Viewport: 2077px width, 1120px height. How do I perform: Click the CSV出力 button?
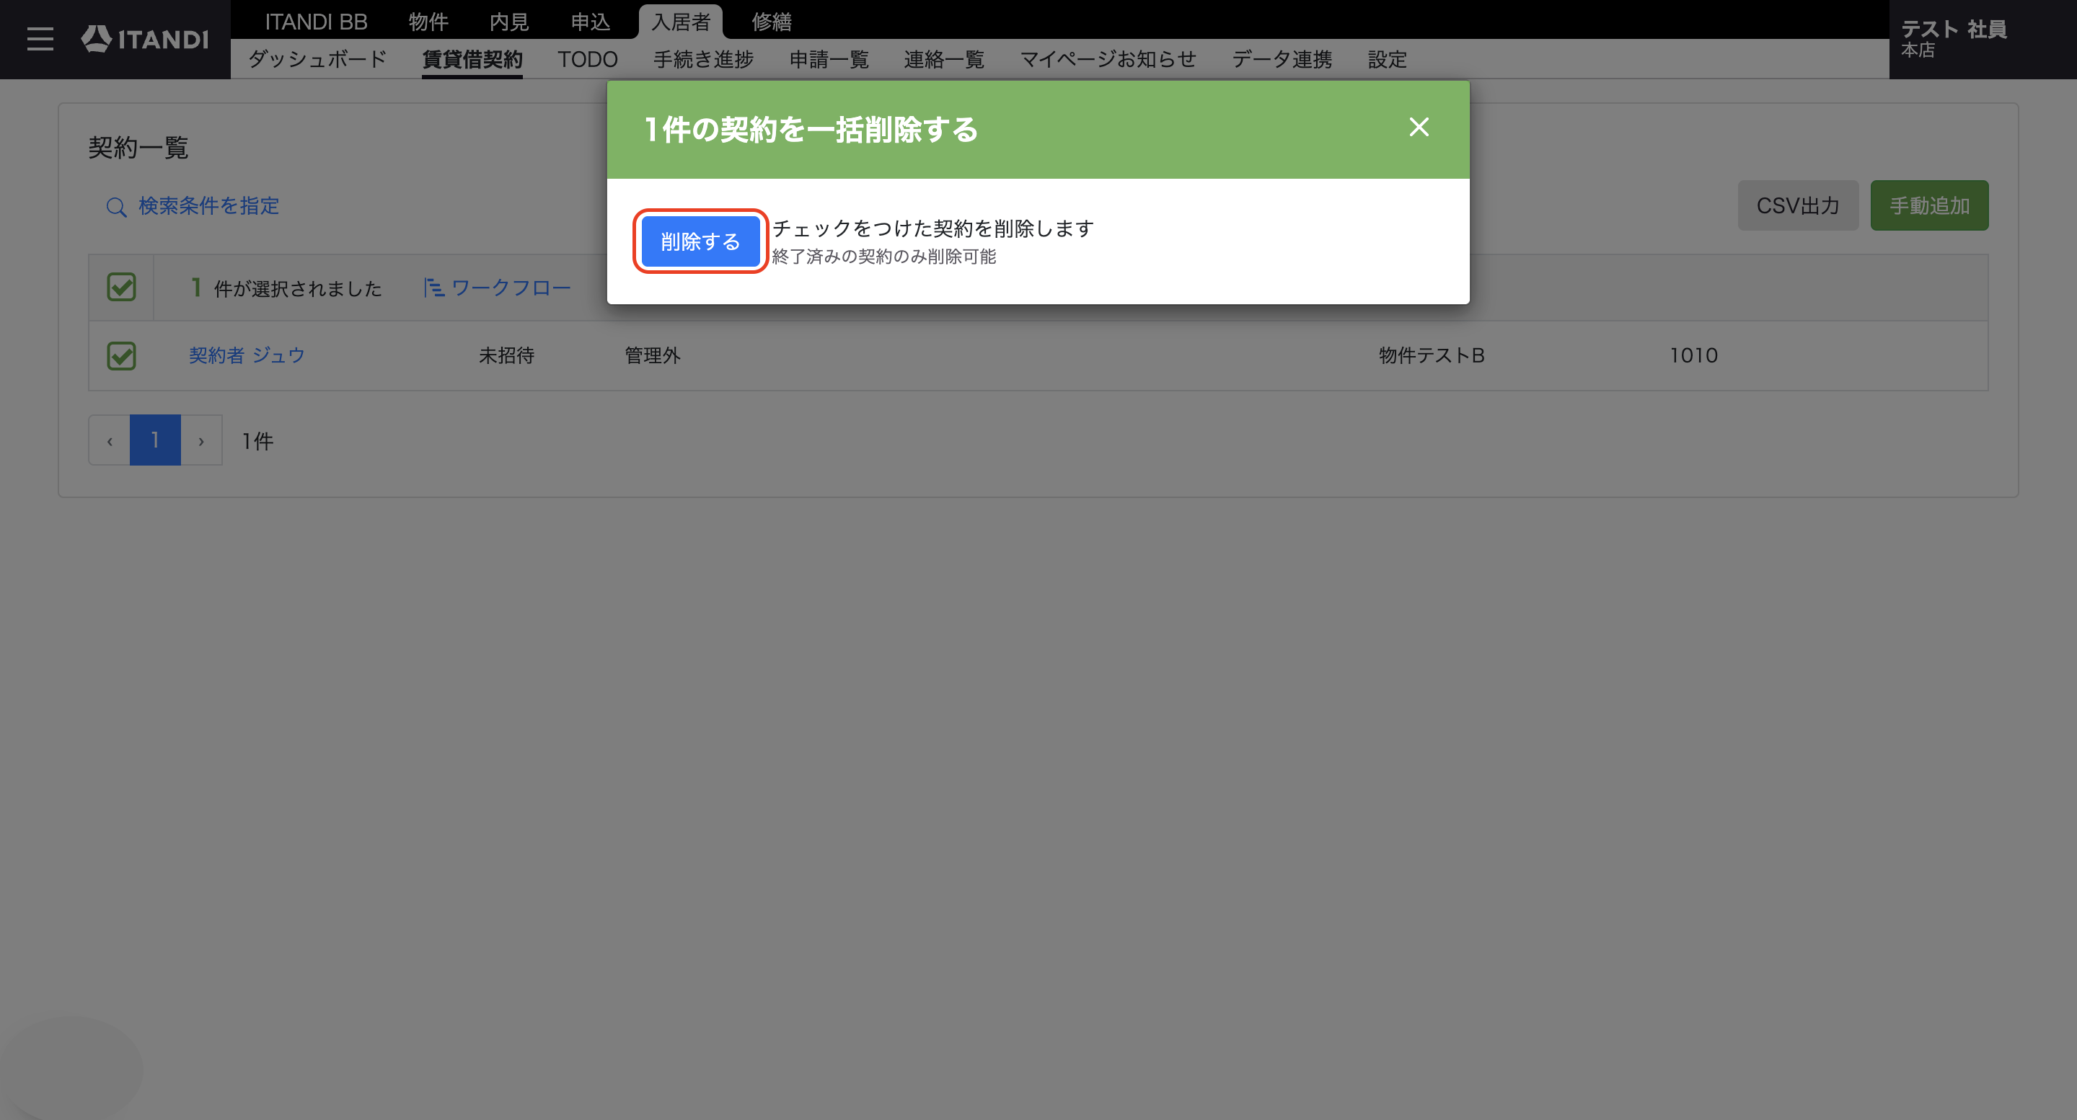(x=1798, y=205)
